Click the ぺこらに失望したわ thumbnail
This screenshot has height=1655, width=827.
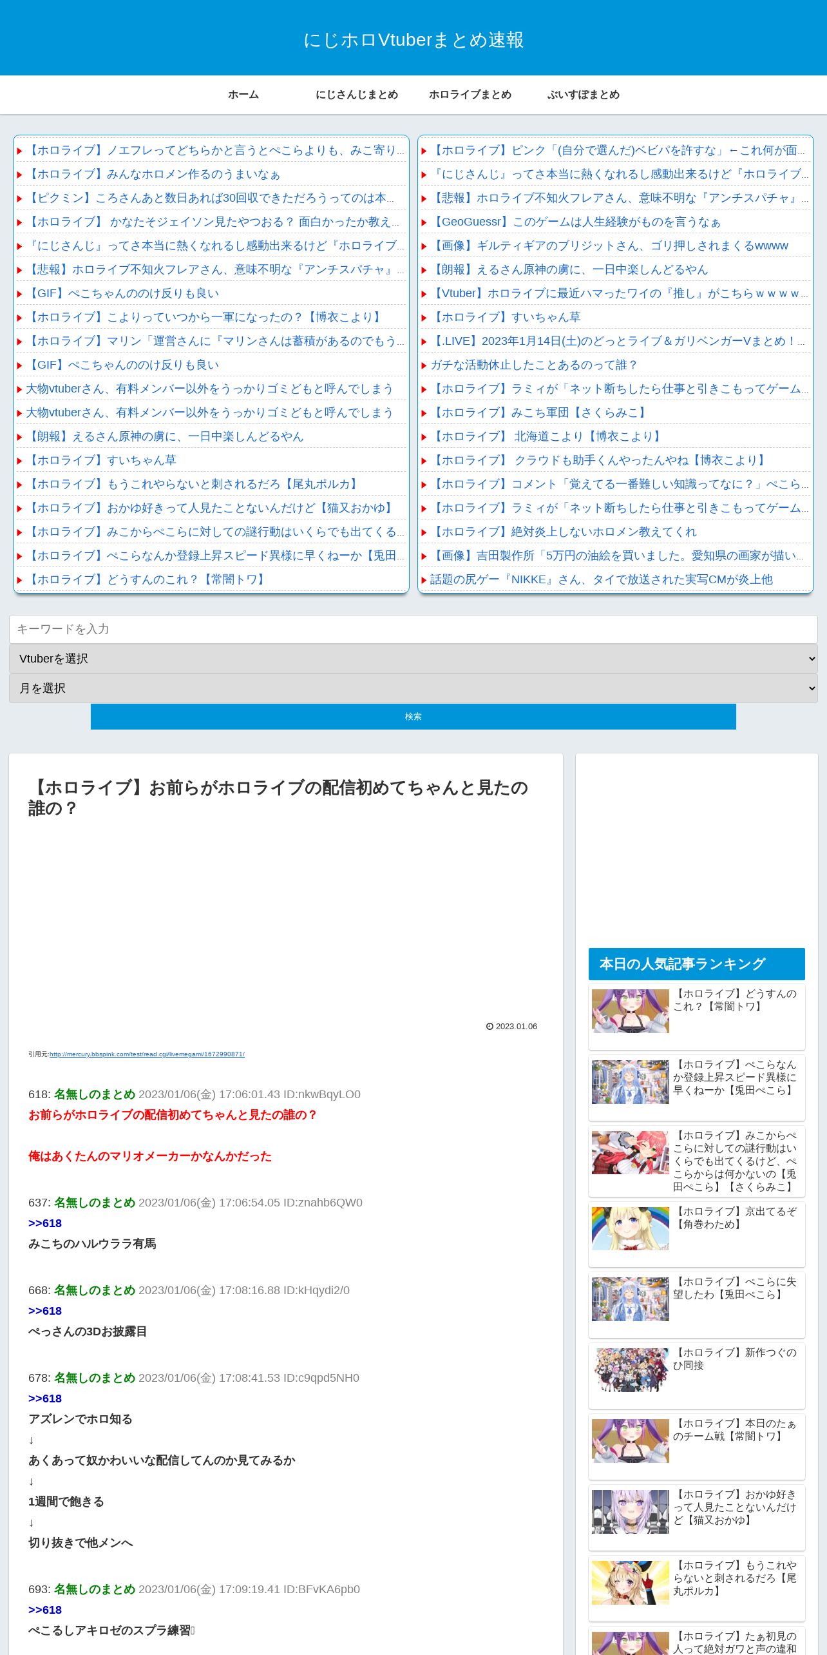click(631, 1299)
